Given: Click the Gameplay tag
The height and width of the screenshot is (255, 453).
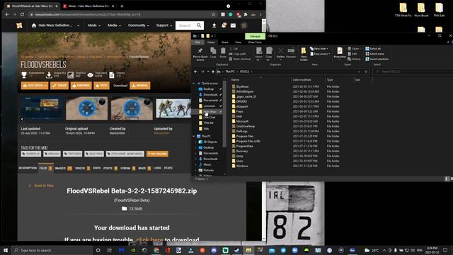Looking at the screenshot, I should coord(31,154).
